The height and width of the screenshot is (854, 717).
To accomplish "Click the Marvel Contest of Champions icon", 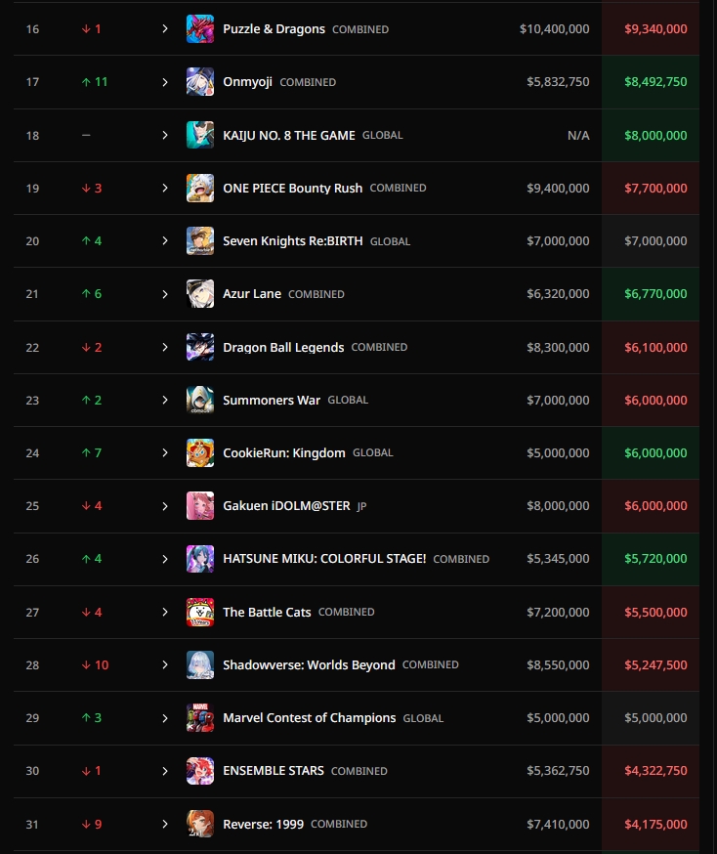I will 200,717.
